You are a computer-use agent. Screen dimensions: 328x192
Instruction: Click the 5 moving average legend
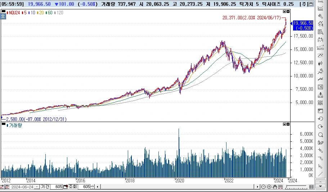pyautogui.click(x=24, y=13)
